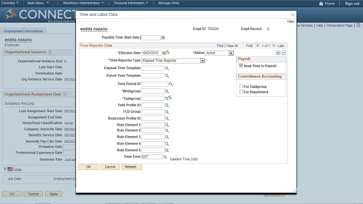Screen dimensions: 363x204
Task: Check the For Department option
Action: pyautogui.click(x=240, y=92)
